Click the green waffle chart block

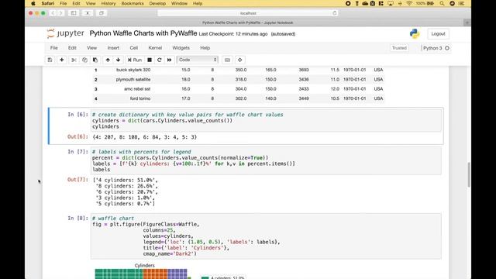coord(119,274)
